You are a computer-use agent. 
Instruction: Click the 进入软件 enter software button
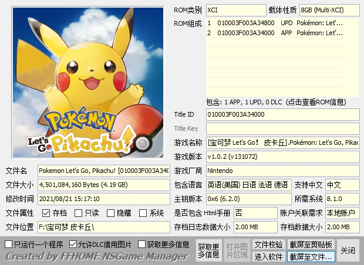coord(268,256)
